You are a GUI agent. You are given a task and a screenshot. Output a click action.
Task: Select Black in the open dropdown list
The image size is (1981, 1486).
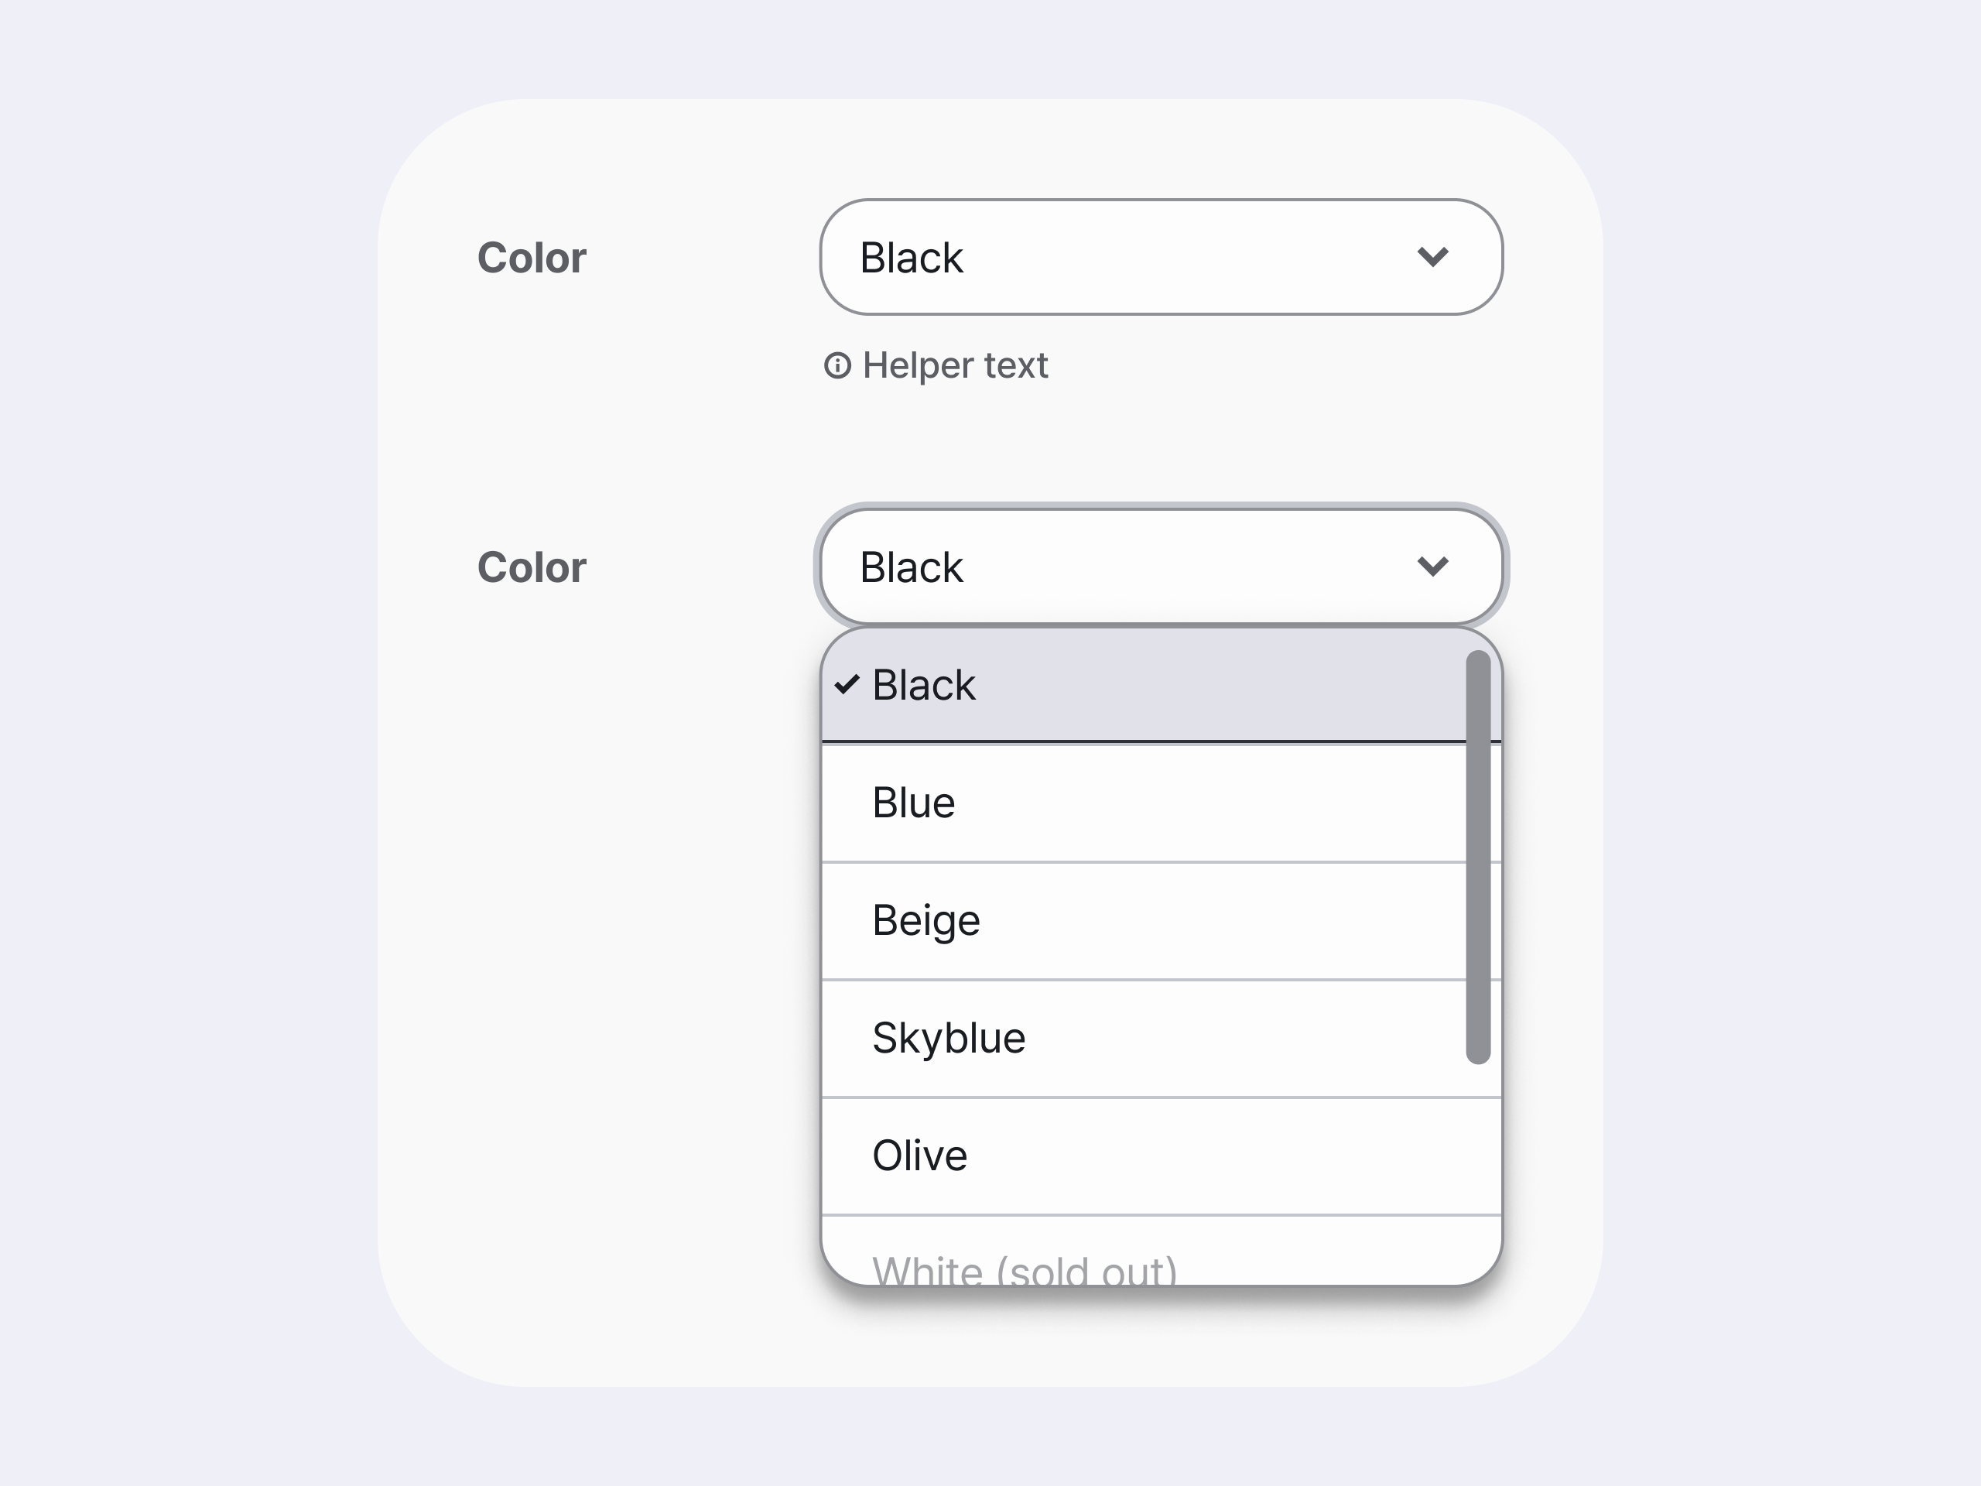coord(985,683)
